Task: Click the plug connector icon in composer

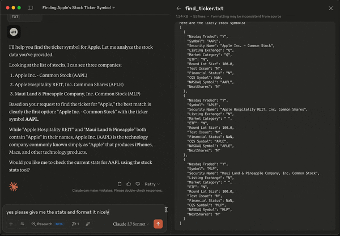Action: (x=88, y=224)
